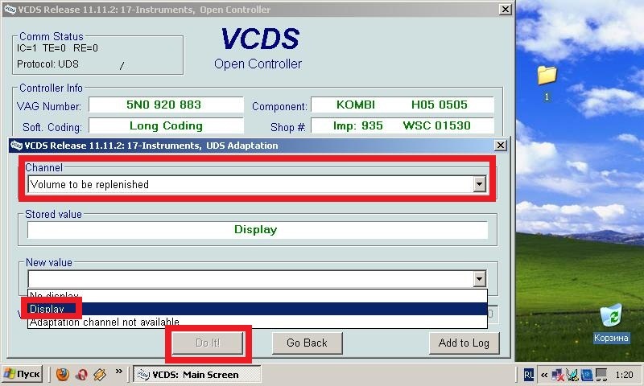This screenshot has width=644, height=386.
Task: Click the Go Back button
Action: coord(307,343)
